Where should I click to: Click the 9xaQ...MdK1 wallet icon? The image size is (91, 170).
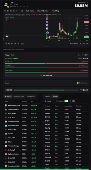pyautogui.click(x=6, y=113)
